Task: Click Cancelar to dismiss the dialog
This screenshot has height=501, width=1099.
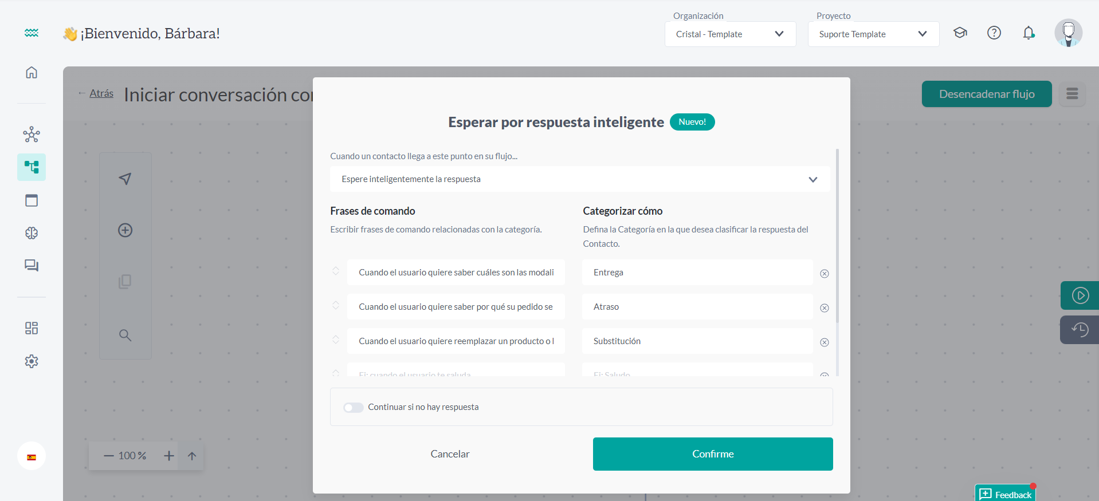Action: [450, 454]
